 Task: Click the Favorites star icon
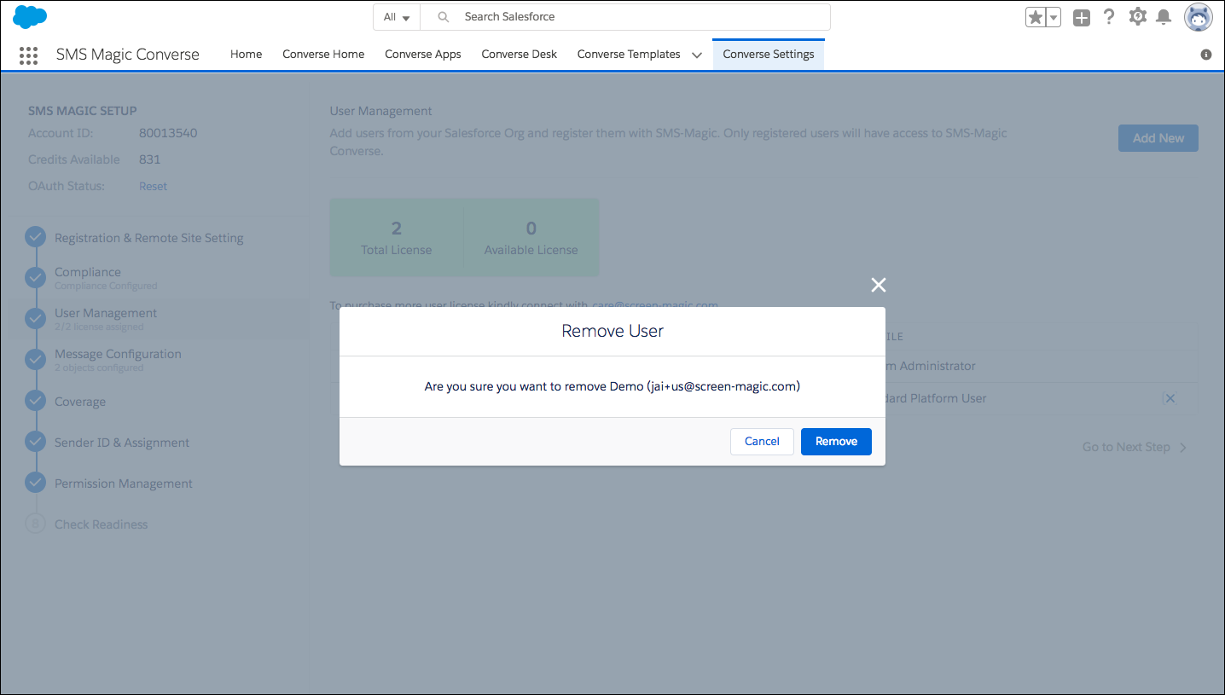click(x=1036, y=17)
